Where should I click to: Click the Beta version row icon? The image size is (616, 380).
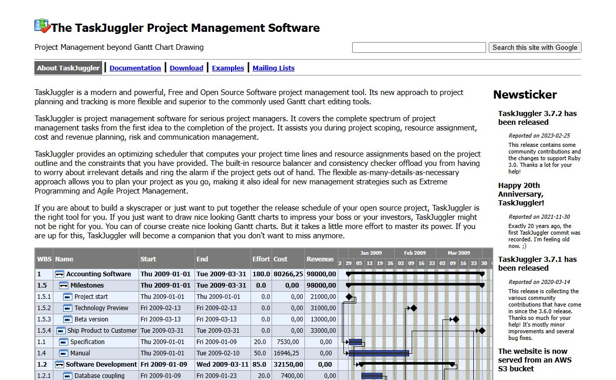pyautogui.click(x=67, y=319)
